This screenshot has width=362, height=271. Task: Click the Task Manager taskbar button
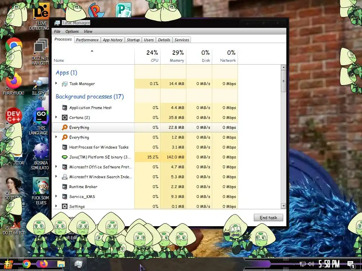78,264
